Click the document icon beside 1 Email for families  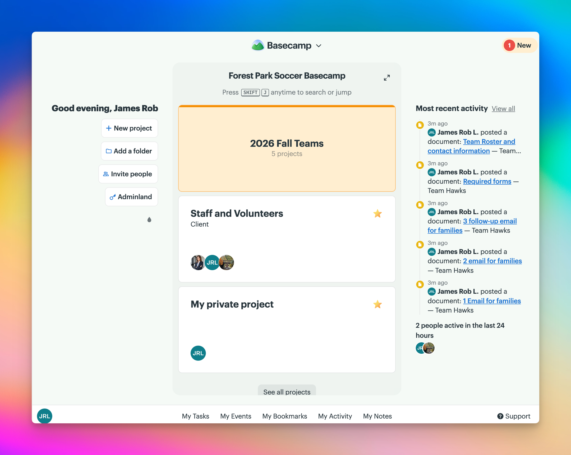(x=420, y=284)
